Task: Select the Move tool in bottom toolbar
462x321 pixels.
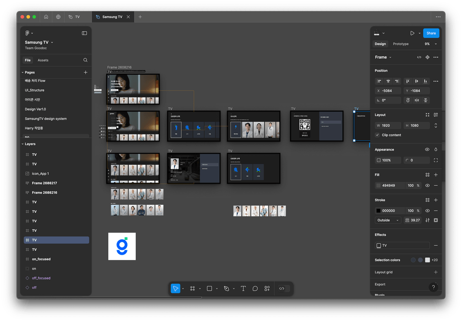Action: 175,289
